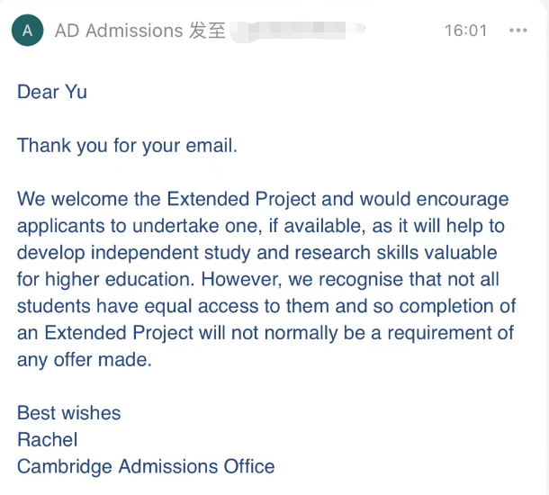The width and height of the screenshot is (549, 495).
Task: Click the signature name Rachel
Action: pyautogui.click(x=48, y=440)
